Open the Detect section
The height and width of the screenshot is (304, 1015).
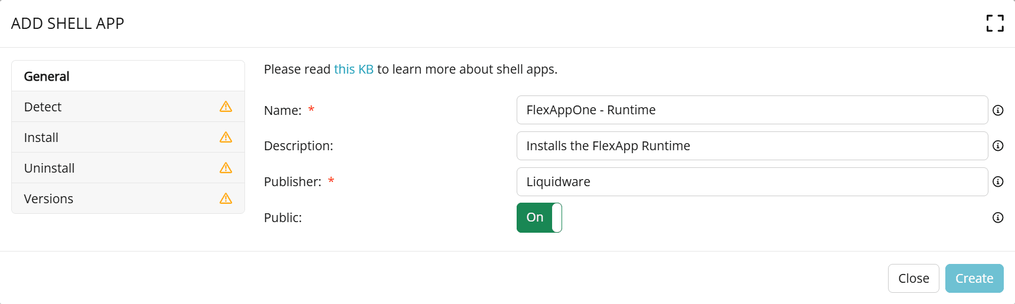[x=43, y=107]
